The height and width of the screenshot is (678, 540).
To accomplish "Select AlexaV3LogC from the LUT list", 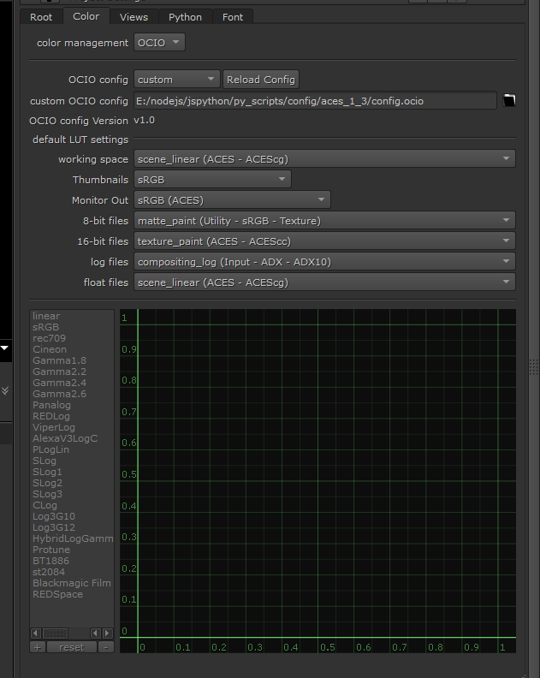I will pos(65,438).
